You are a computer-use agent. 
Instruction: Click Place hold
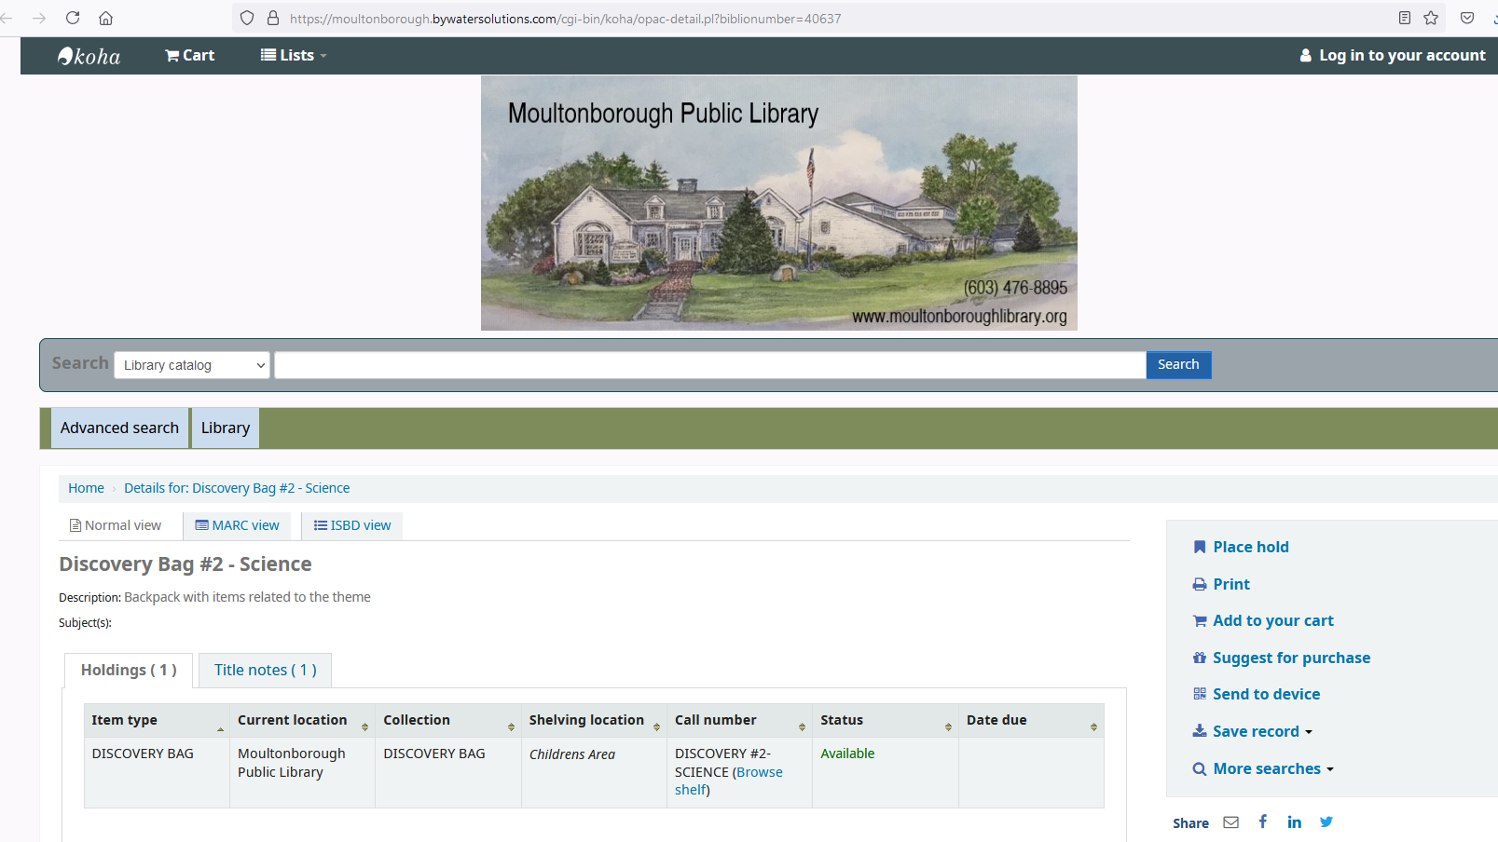[1241, 547]
